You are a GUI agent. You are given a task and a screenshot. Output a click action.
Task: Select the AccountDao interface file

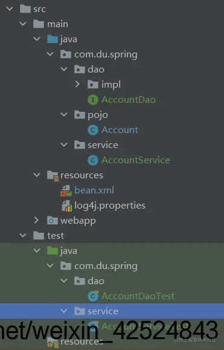129,100
